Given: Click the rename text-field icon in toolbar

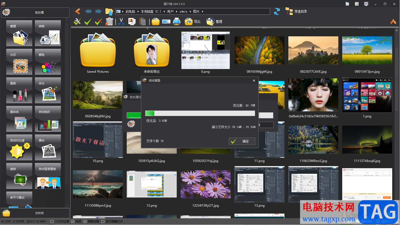Looking at the screenshot, I should (166, 22).
